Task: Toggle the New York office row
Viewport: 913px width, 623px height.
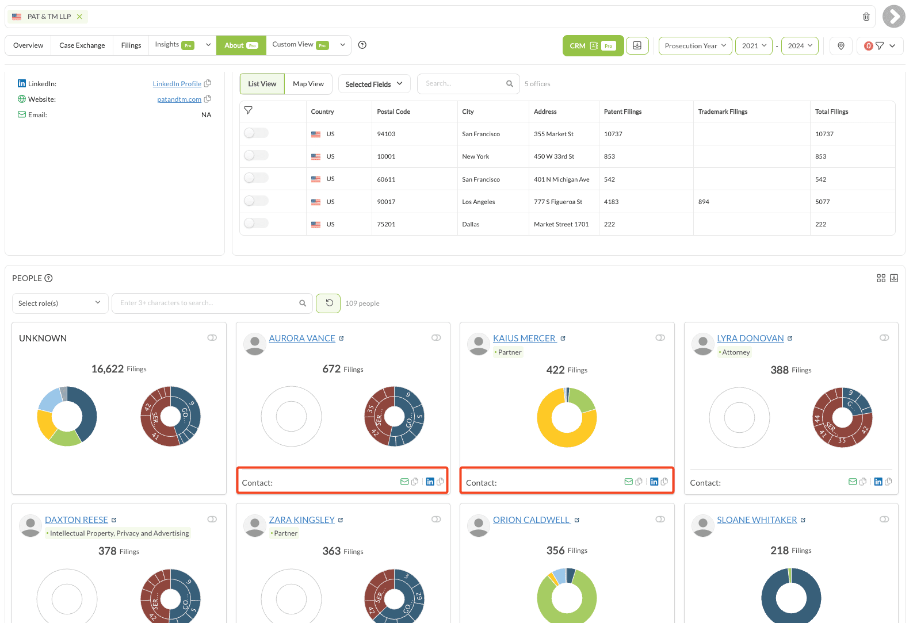Action: pos(256,156)
